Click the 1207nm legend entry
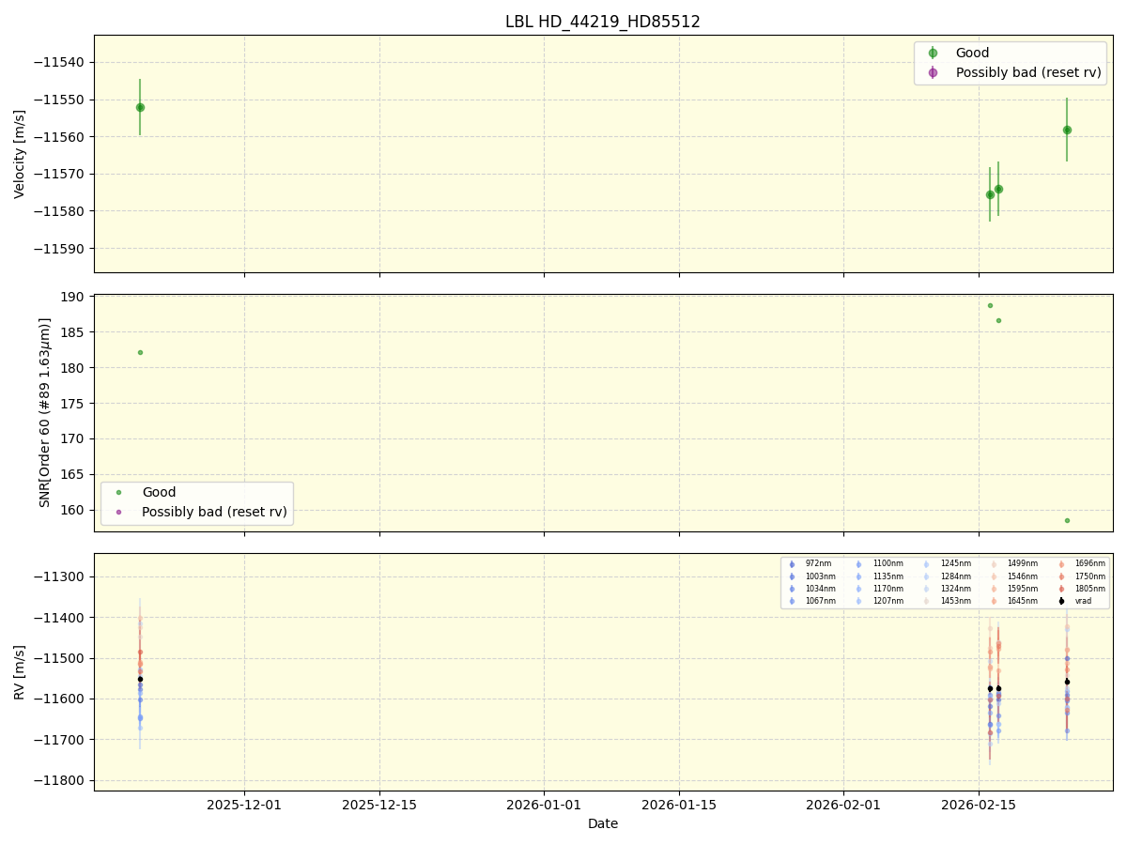Screen dimensions: 1127x845 888,601
